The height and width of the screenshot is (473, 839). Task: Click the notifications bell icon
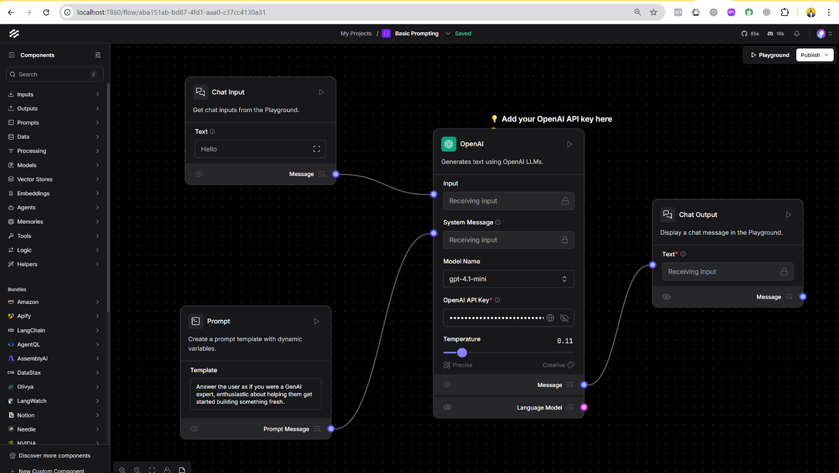click(x=797, y=34)
